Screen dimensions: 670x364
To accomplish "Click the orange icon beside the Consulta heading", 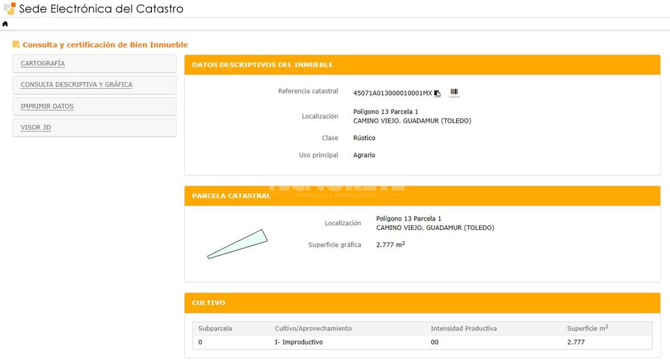I will pyautogui.click(x=16, y=45).
